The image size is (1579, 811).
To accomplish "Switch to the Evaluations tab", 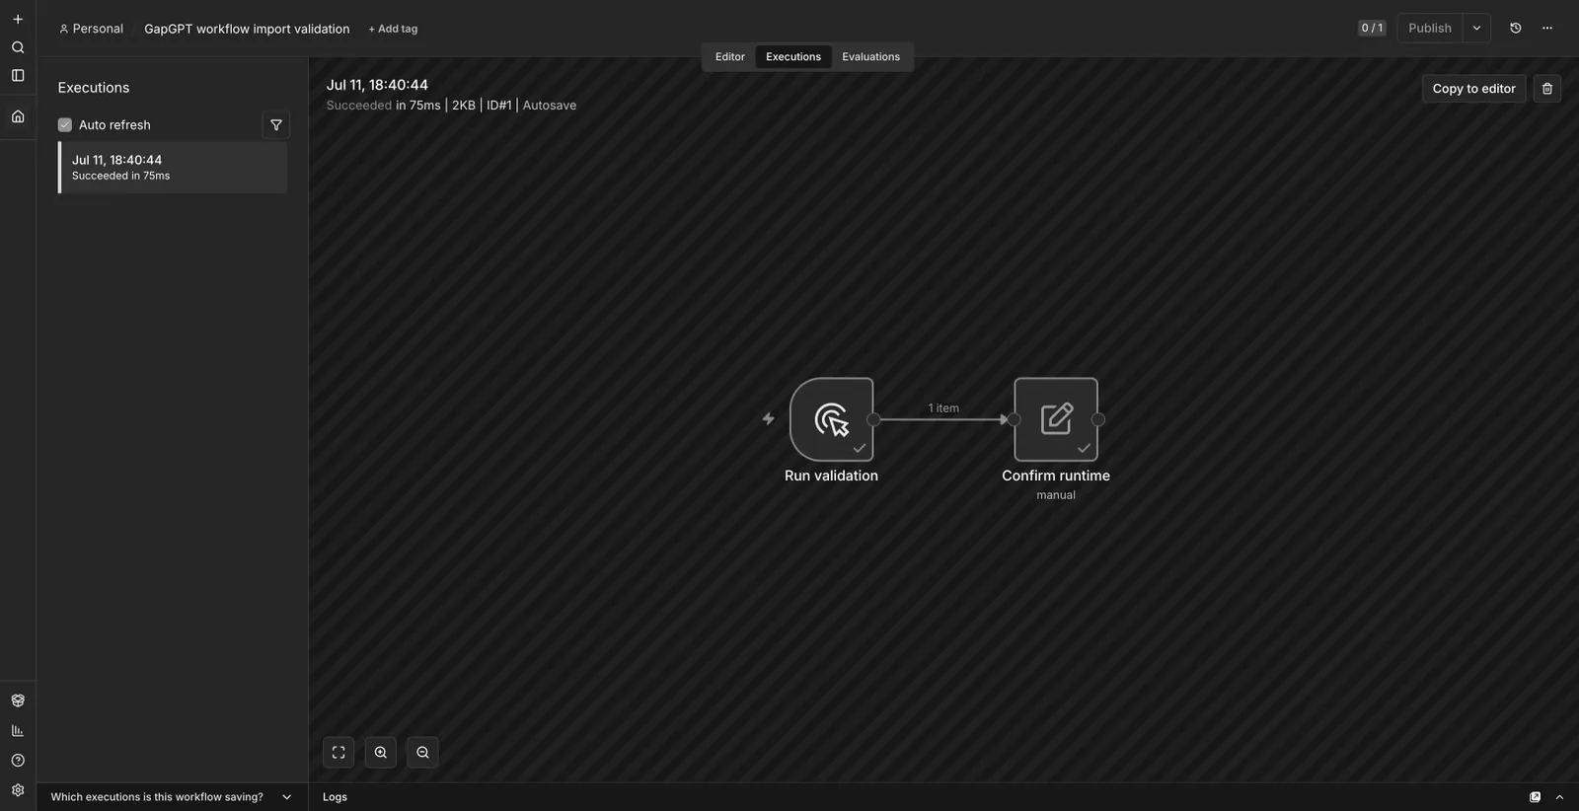I will tap(870, 57).
